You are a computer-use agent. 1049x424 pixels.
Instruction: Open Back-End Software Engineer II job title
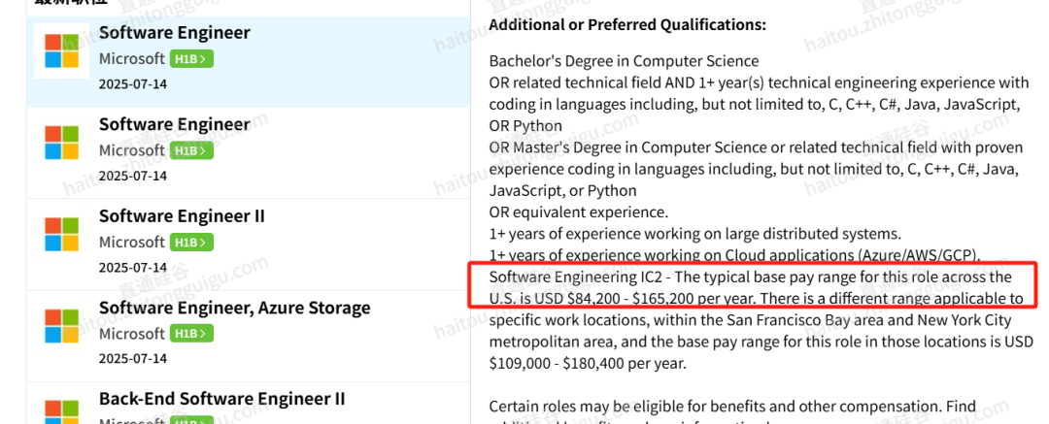(x=222, y=399)
